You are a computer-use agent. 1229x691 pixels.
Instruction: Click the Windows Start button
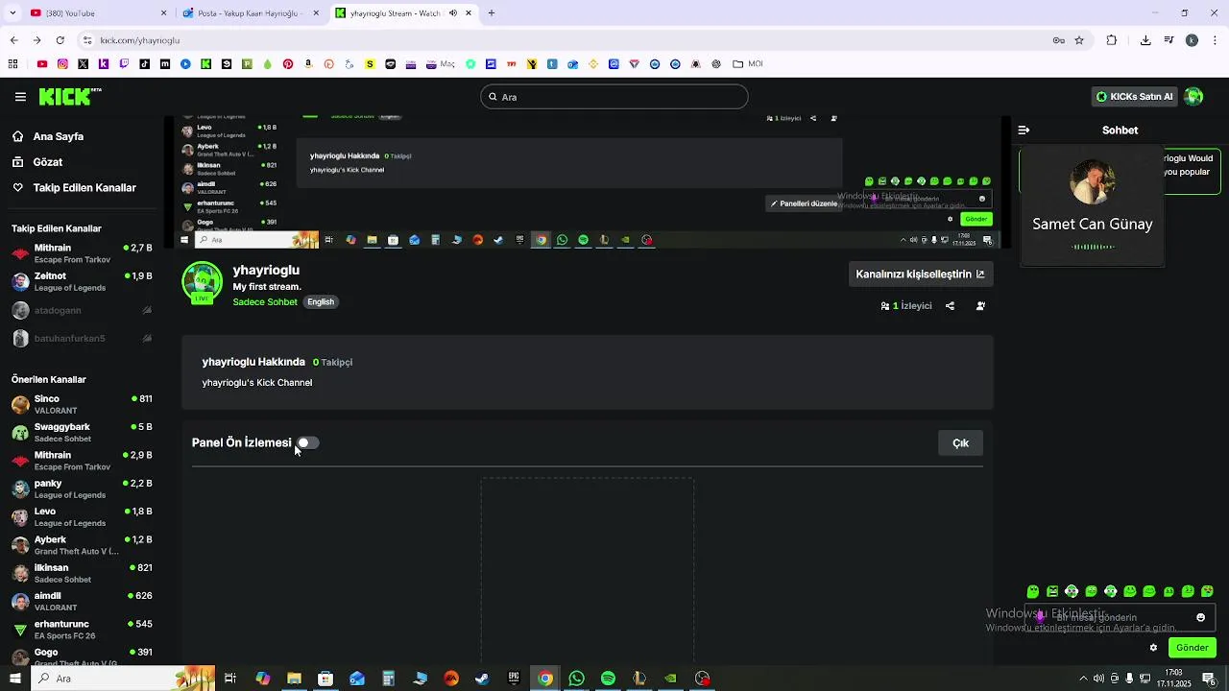point(14,679)
